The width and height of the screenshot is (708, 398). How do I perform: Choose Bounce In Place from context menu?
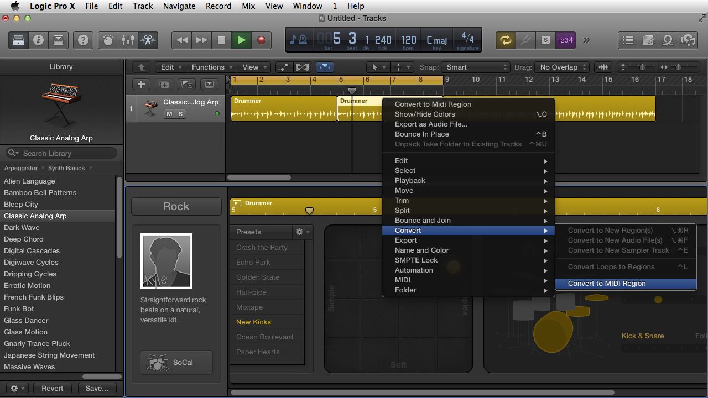click(x=468, y=134)
